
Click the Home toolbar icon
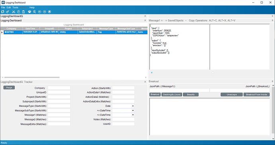(x=49, y=12)
